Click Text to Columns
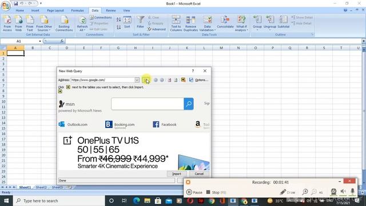 tap(176, 23)
